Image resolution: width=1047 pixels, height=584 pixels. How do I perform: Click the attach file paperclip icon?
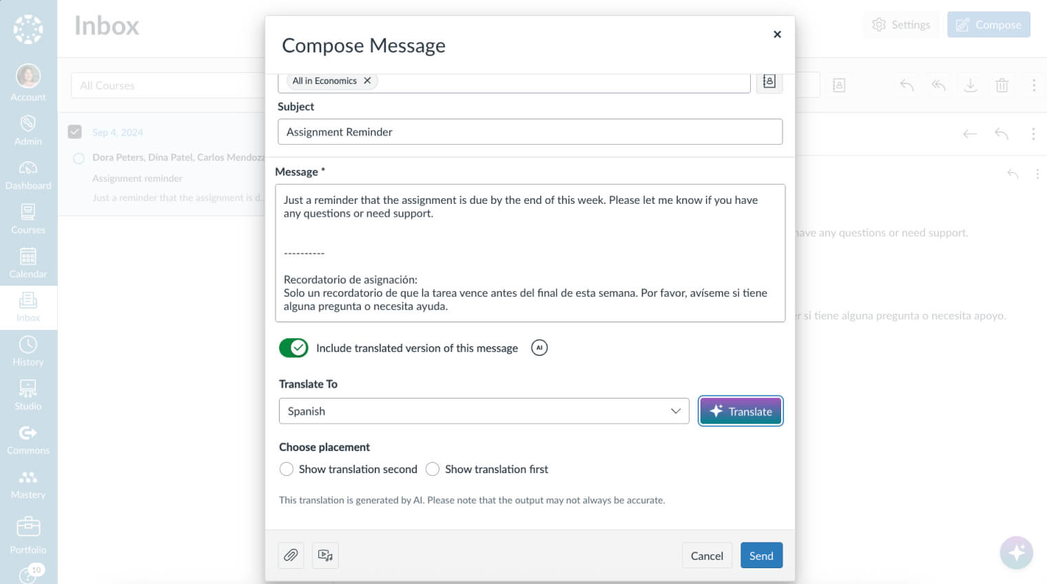click(x=291, y=555)
